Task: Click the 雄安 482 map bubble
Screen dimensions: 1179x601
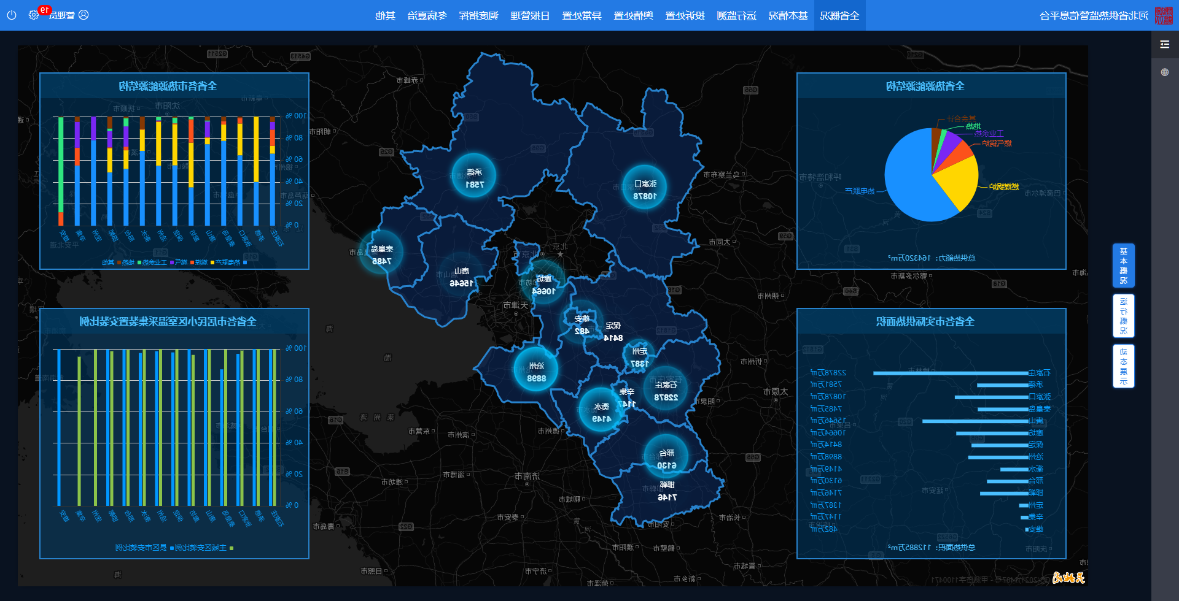Action: (582, 323)
